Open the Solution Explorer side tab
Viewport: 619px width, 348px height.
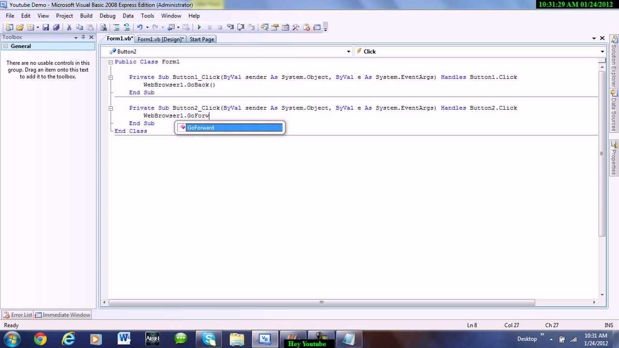614,61
